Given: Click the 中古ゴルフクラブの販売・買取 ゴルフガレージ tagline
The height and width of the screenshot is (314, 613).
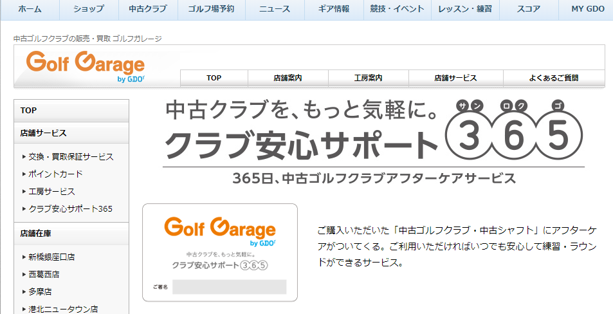Looking at the screenshot, I should (87, 39).
